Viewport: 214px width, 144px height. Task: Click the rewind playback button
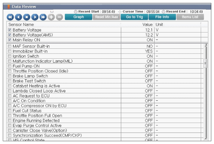pos(10,17)
